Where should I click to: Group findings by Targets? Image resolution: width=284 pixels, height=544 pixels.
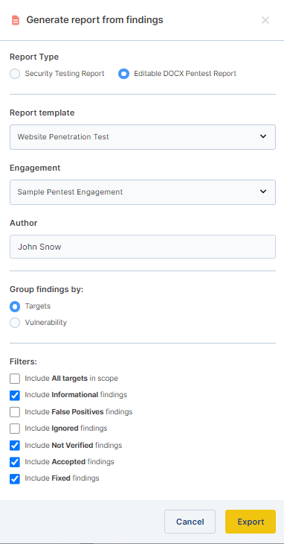point(15,306)
